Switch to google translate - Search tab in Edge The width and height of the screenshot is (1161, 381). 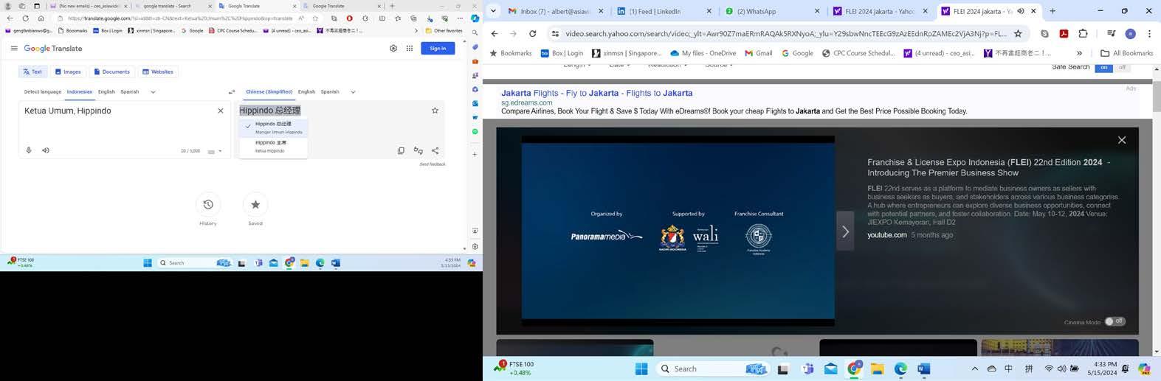(x=171, y=6)
